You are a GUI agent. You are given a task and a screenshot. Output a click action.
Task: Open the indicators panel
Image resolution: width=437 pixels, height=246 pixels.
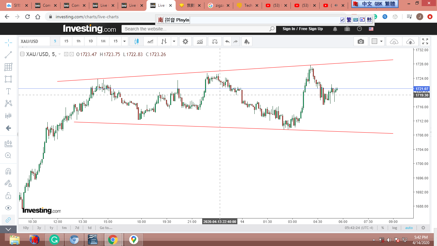point(200,41)
